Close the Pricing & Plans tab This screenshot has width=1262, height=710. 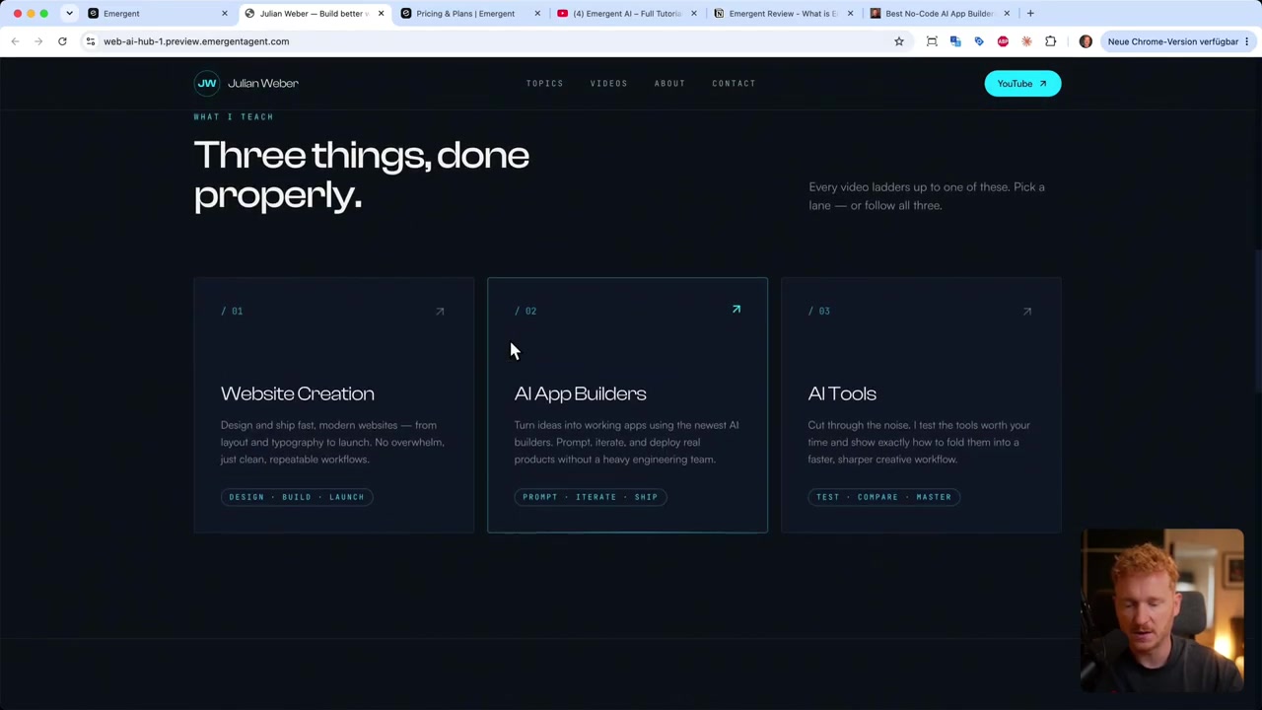[x=537, y=14]
